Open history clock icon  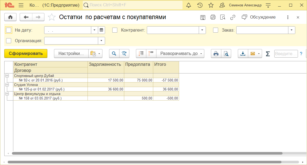click(200, 5)
